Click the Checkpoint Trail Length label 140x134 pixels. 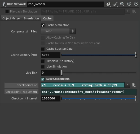pos(21,92)
